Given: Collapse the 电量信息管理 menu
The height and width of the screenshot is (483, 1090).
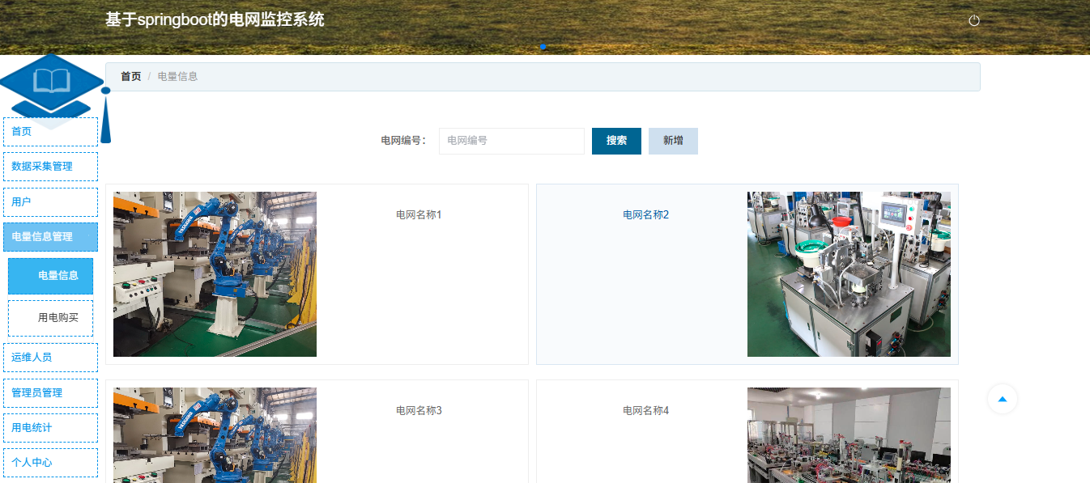Looking at the screenshot, I should click(x=50, y=237).
